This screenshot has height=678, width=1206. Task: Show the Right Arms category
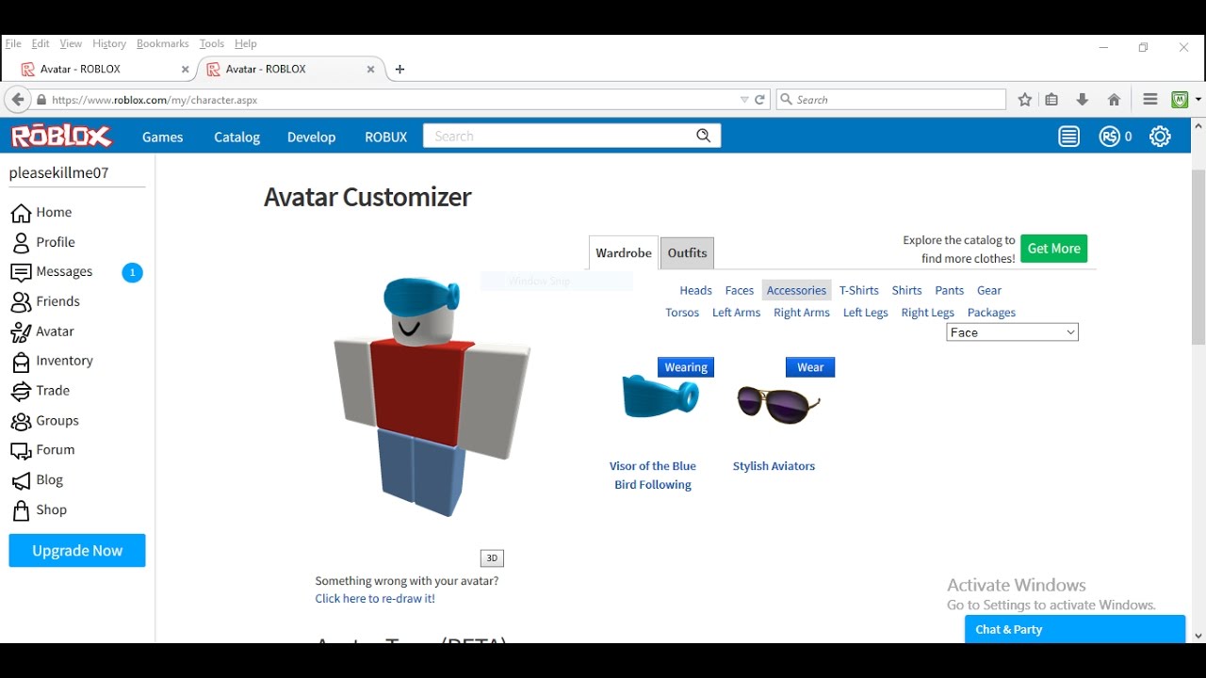coord(802,313)
